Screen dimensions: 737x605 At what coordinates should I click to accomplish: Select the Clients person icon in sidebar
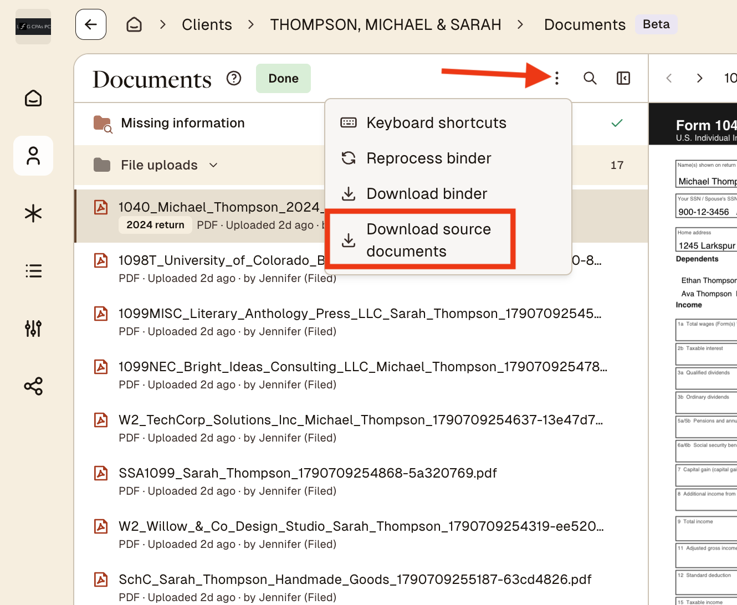[x=33, y=156]
